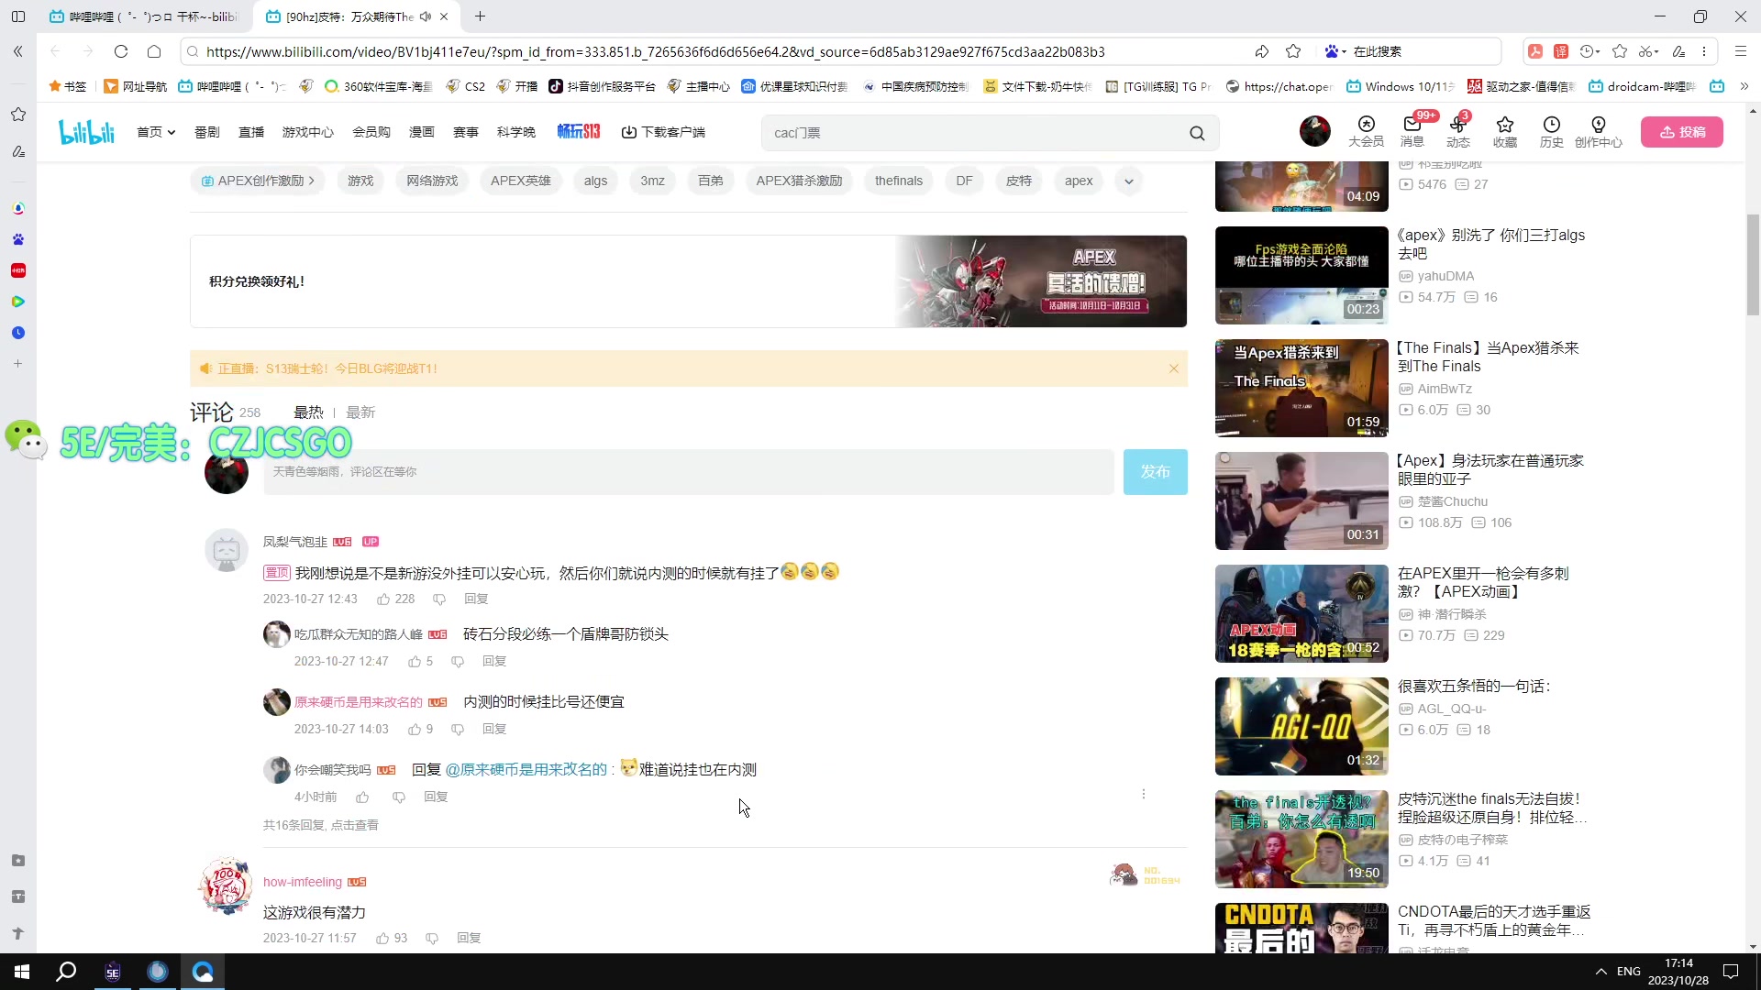Open the 历史 (history) icon
This screenshot has width=1761, height=990.
click(x=1551, y=132)
